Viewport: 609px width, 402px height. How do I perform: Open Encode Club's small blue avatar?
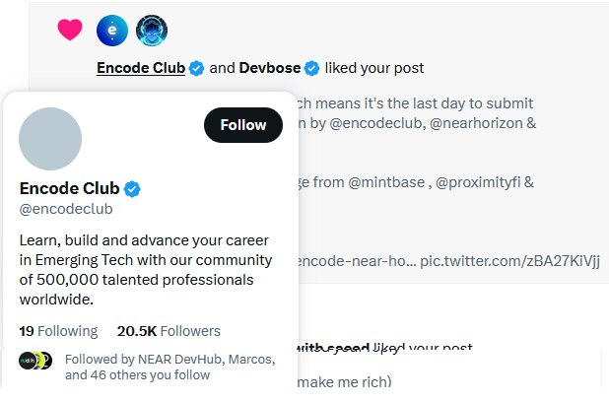[112, 31]
